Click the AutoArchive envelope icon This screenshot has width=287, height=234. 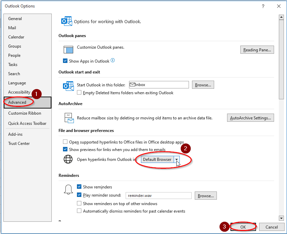(x=68, y=117)
